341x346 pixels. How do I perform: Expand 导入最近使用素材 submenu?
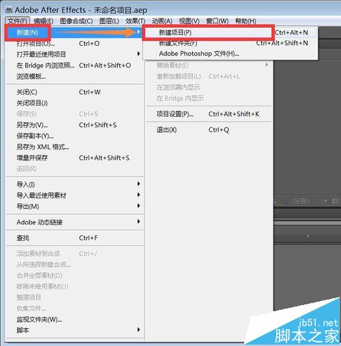tap(74, 195)
